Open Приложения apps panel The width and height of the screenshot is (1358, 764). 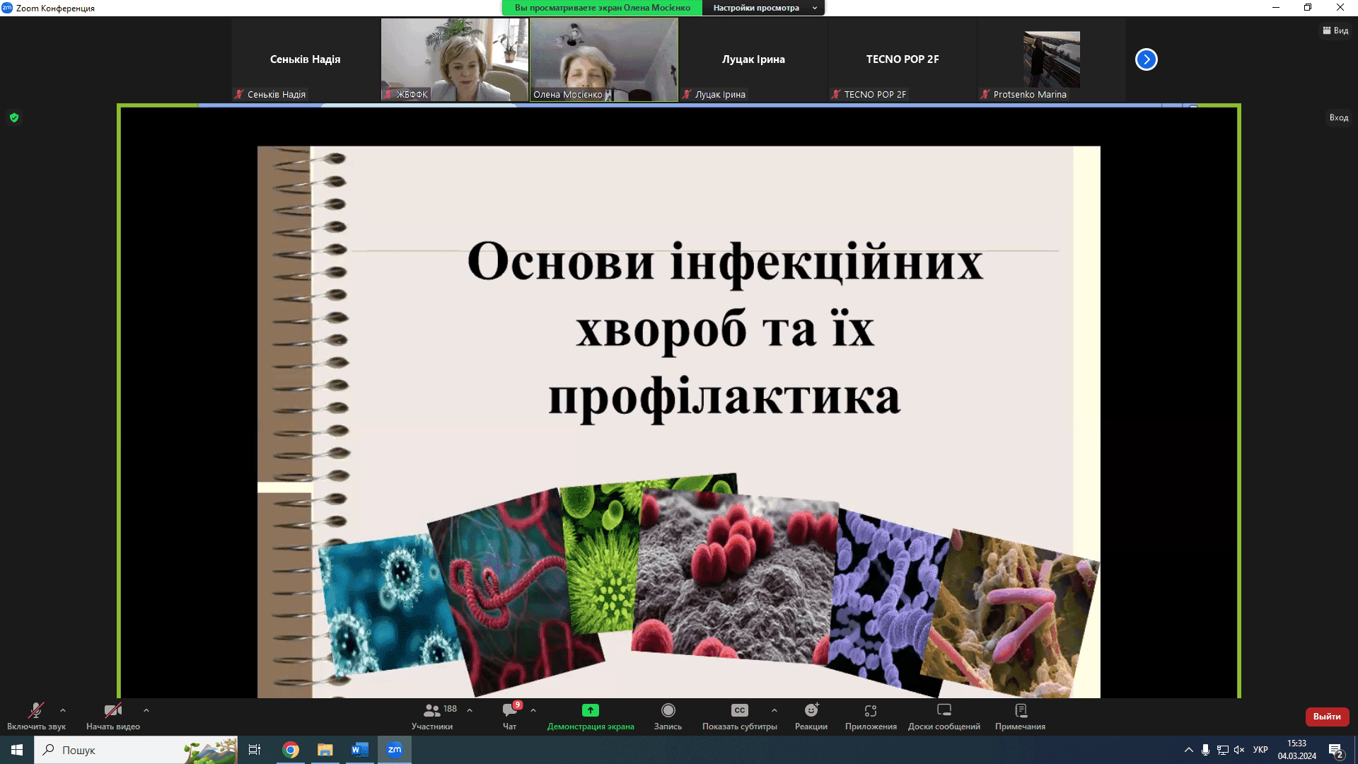[x=871, y=716]
